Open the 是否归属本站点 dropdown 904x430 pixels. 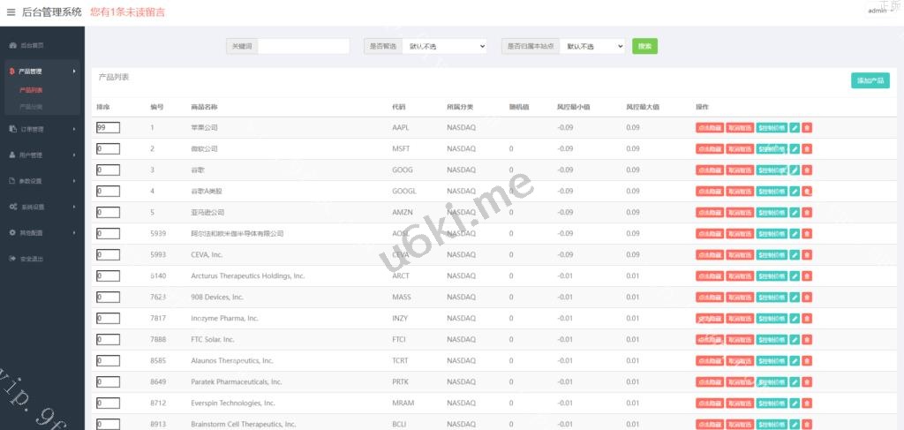[x=593, y=46]
